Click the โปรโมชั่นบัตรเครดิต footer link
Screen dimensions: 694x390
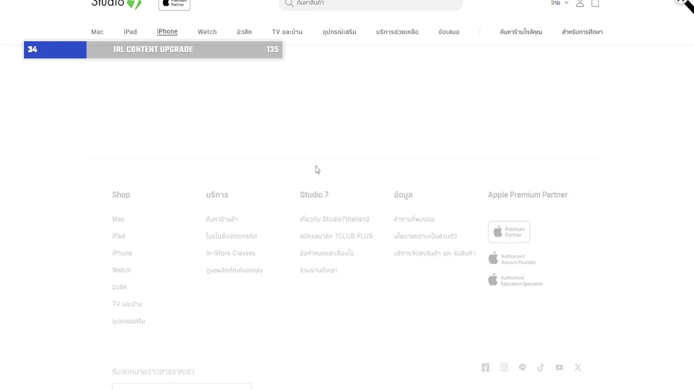tap(232, 236)
